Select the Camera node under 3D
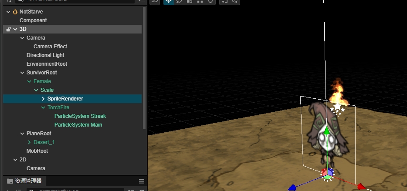Screen dimensions: 407x191 click(x=36, y=38)
